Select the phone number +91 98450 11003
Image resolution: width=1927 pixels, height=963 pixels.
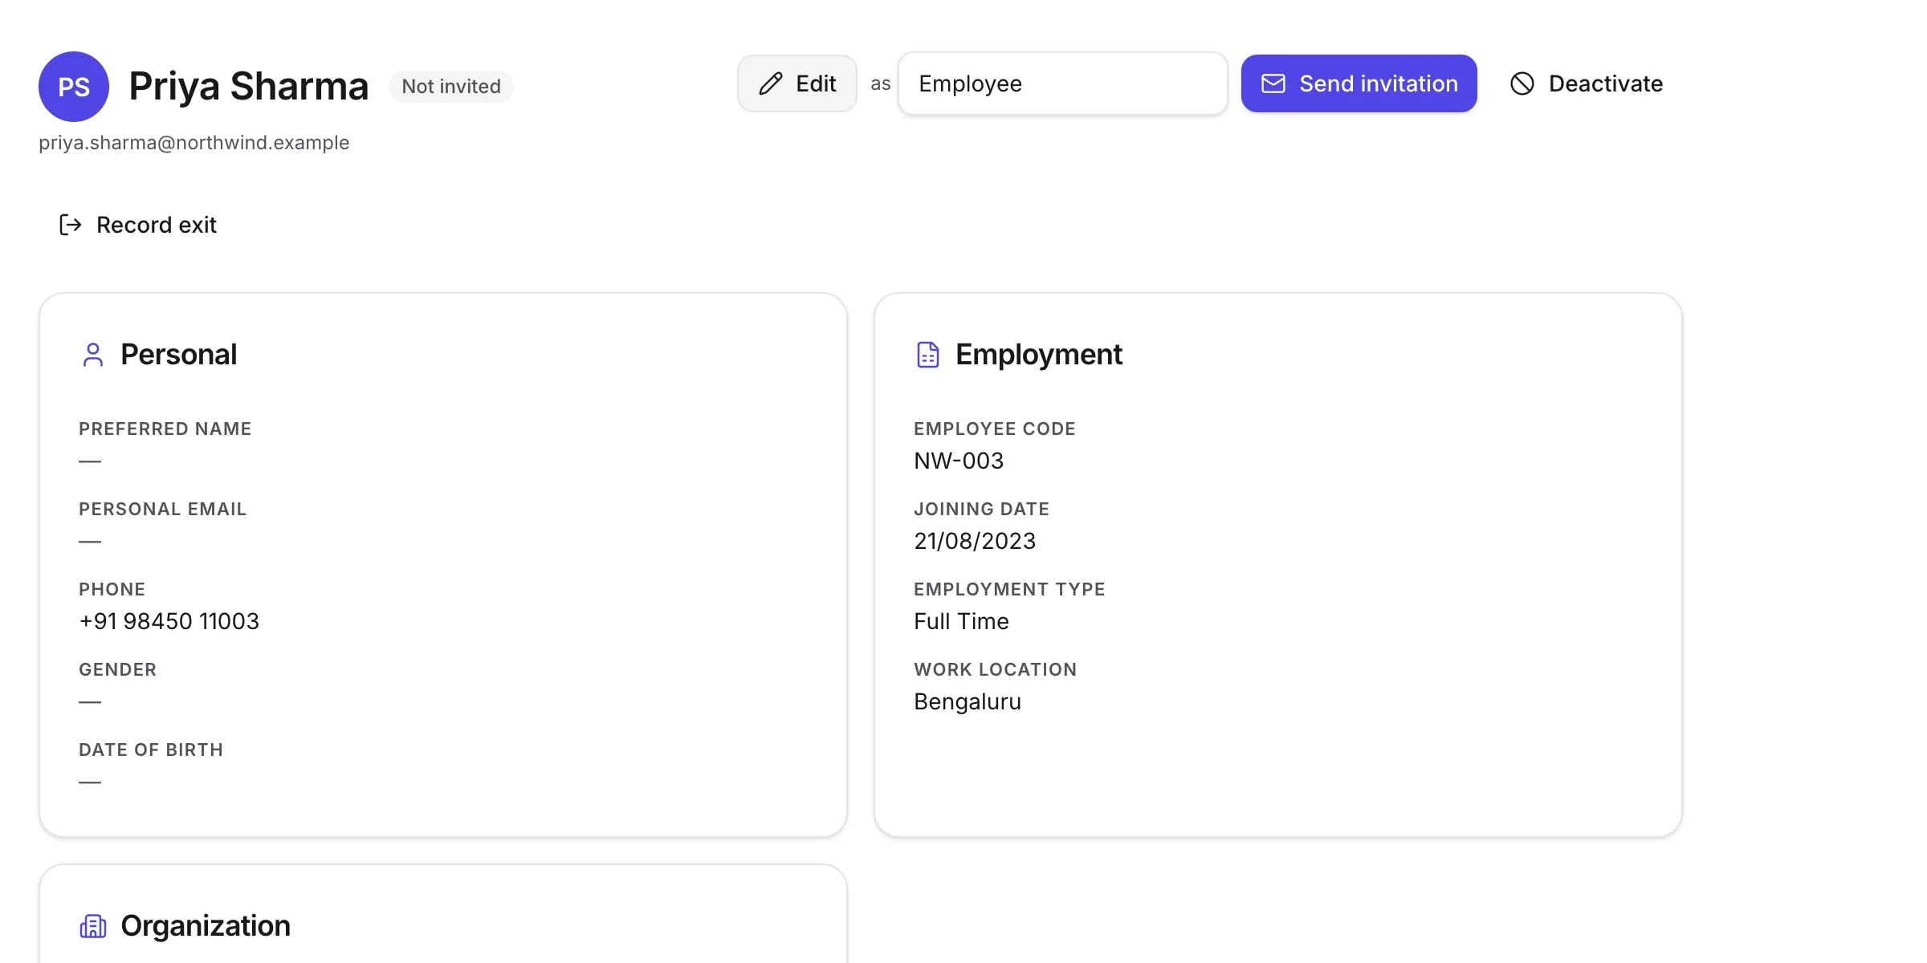pyautogui.click(x=169, y=621)
